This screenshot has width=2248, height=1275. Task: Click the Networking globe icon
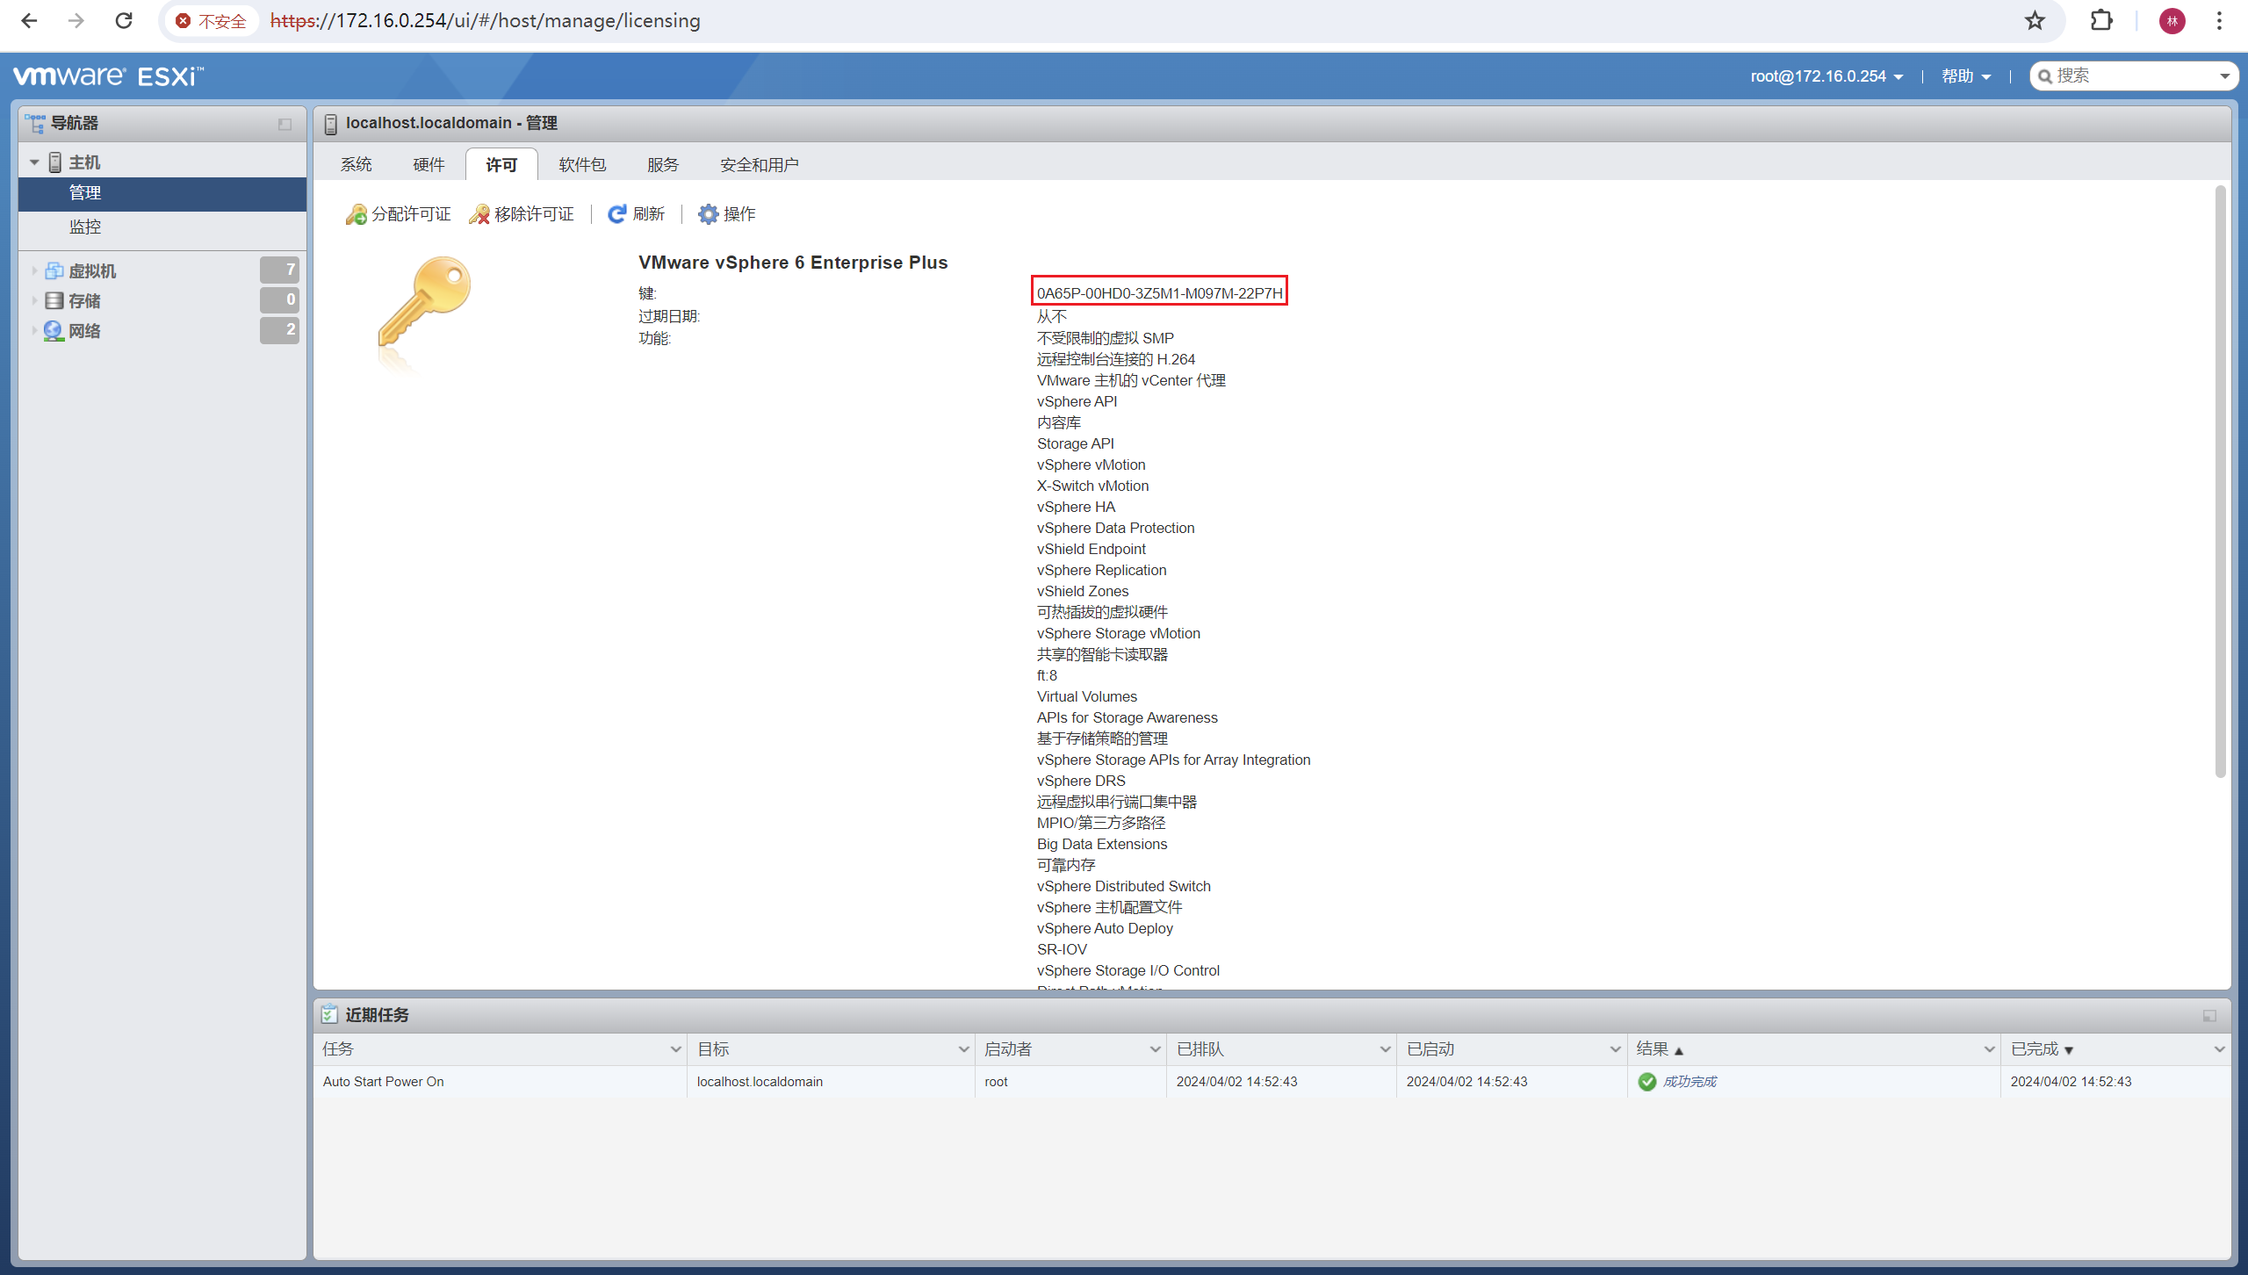54,331
